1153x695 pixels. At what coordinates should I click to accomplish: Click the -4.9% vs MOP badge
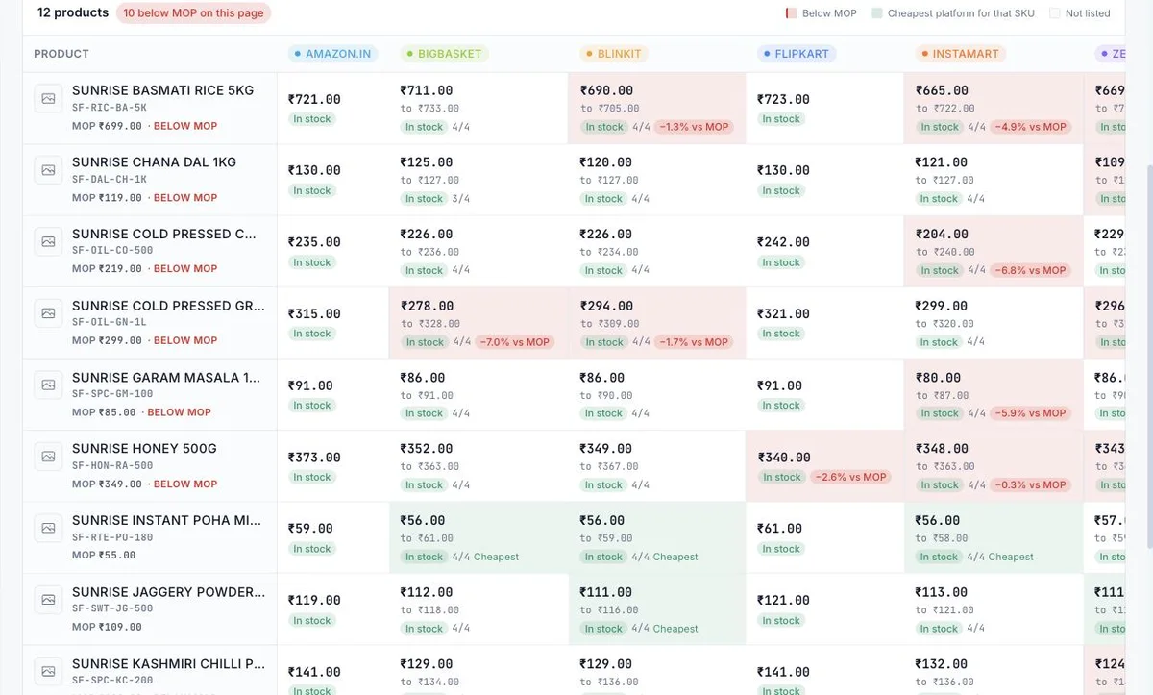point(1030,127)
